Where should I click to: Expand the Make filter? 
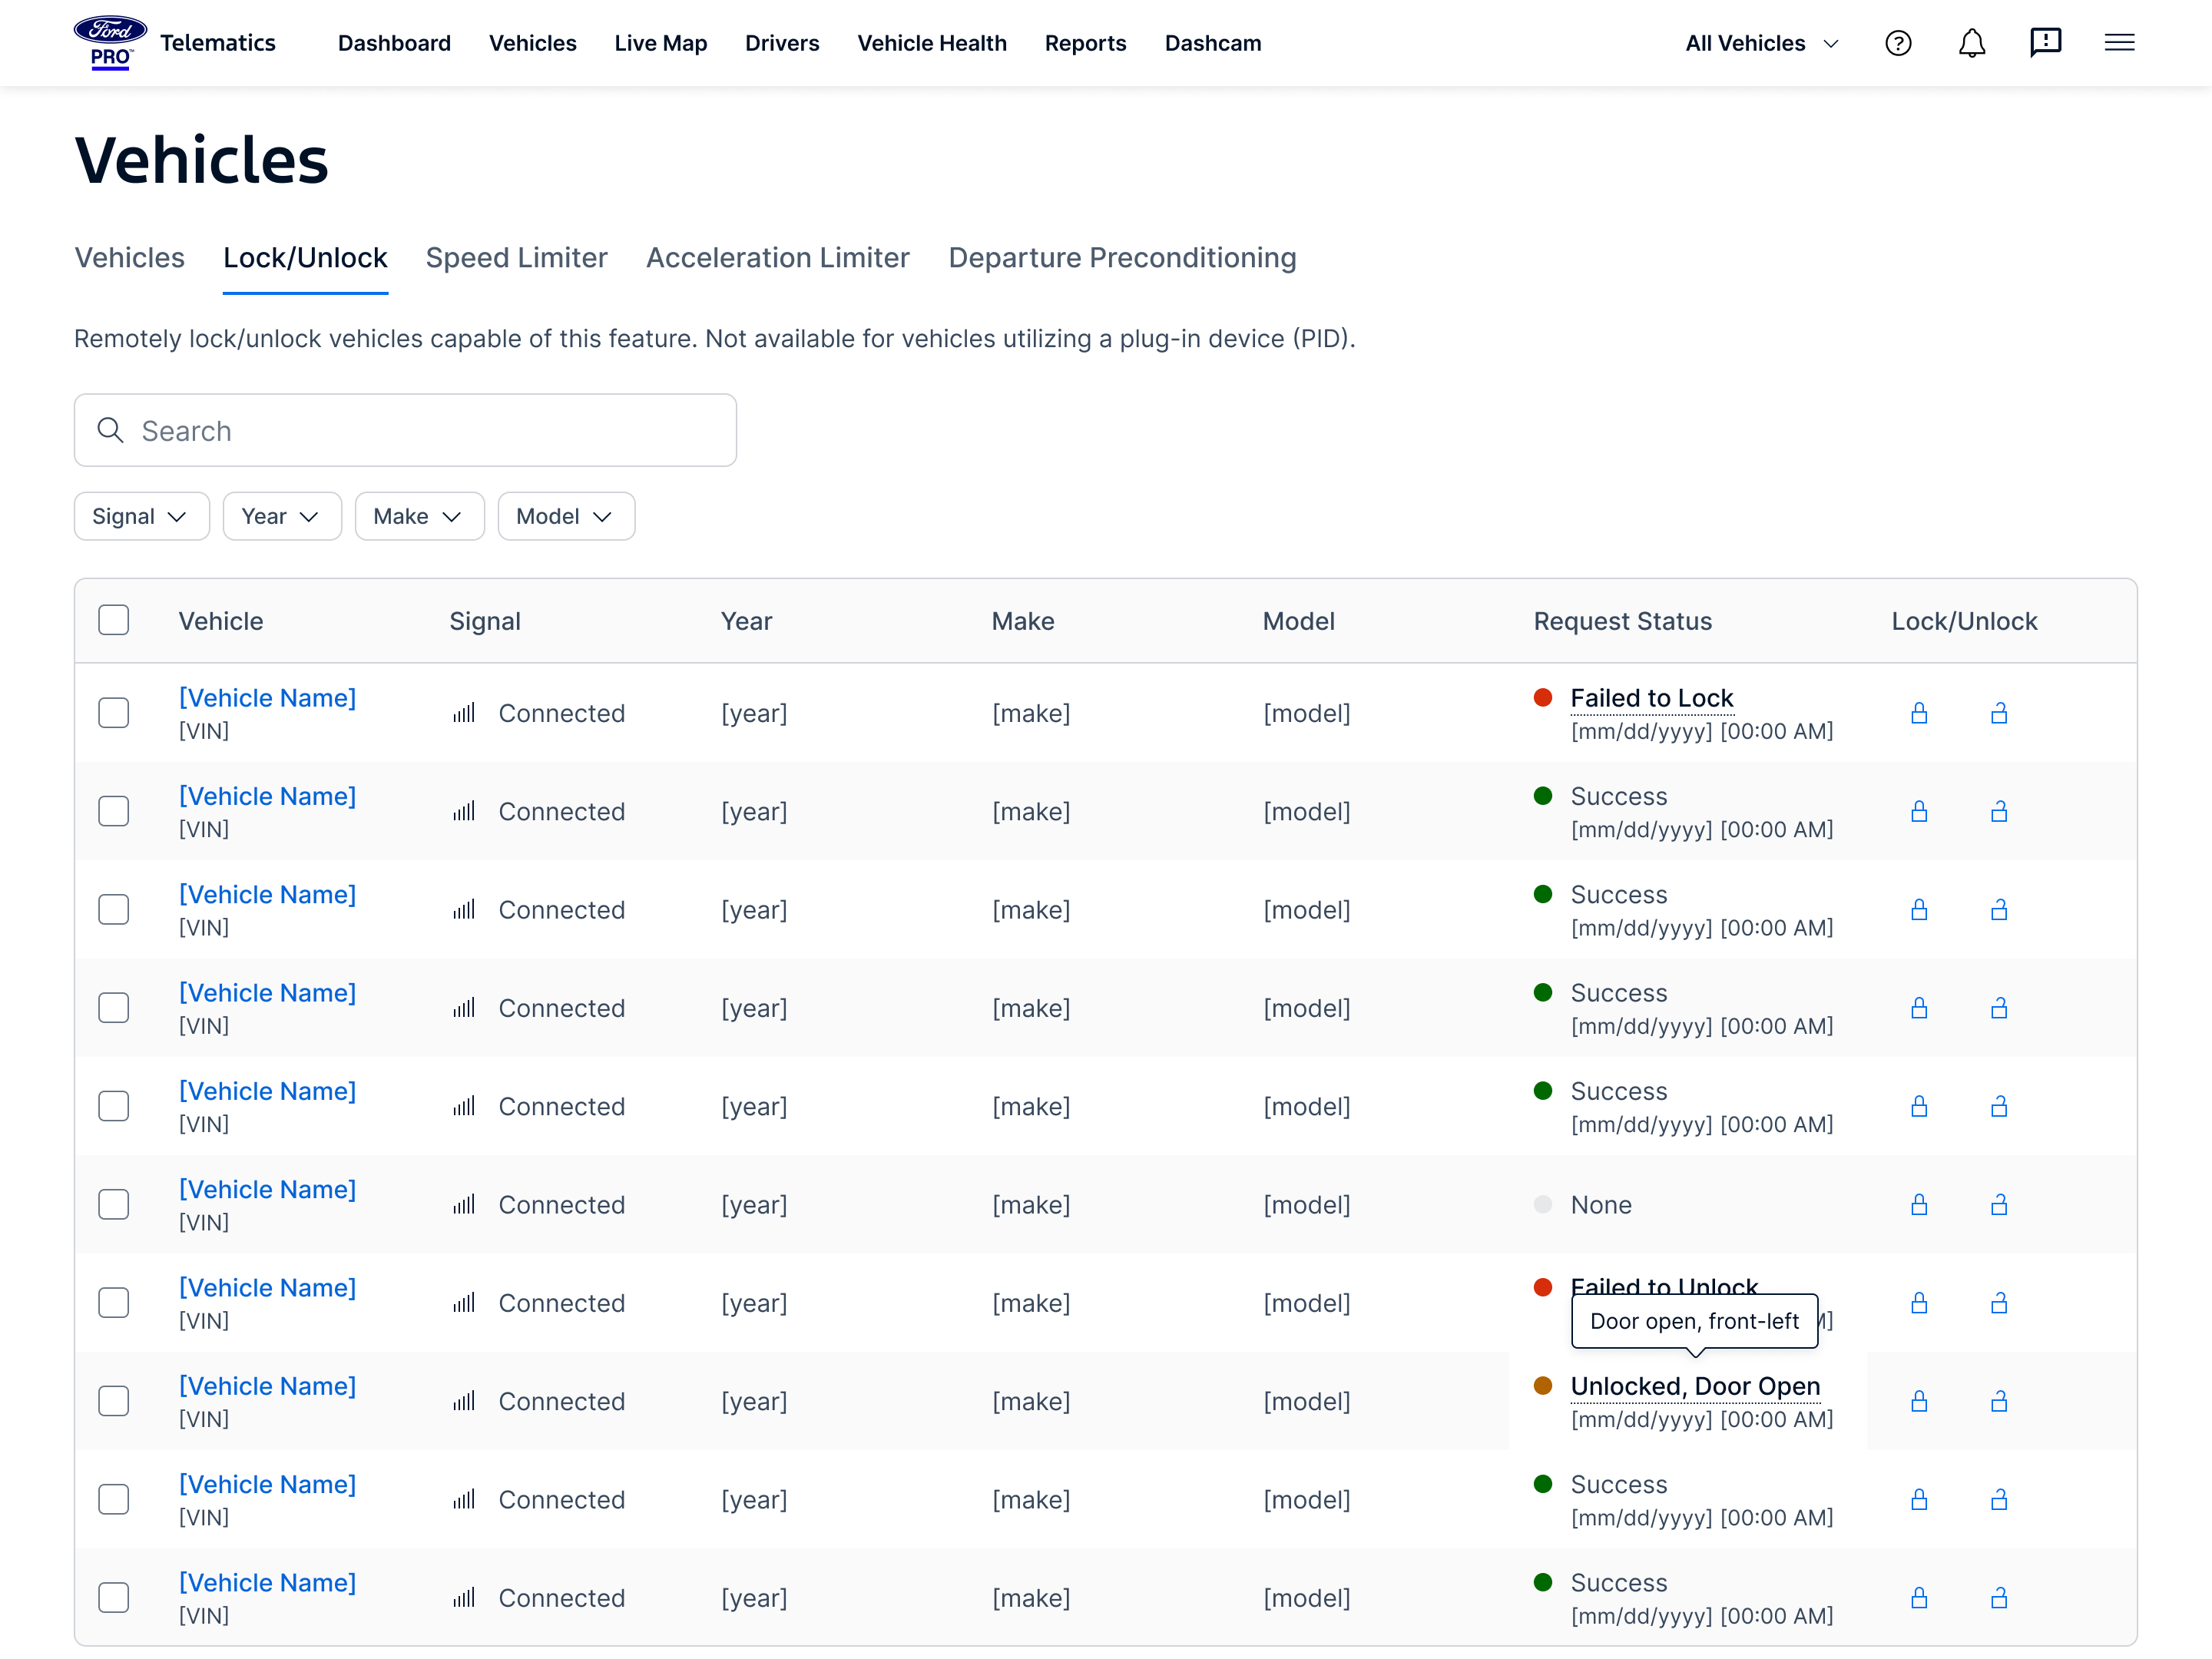tap(419, 516)
